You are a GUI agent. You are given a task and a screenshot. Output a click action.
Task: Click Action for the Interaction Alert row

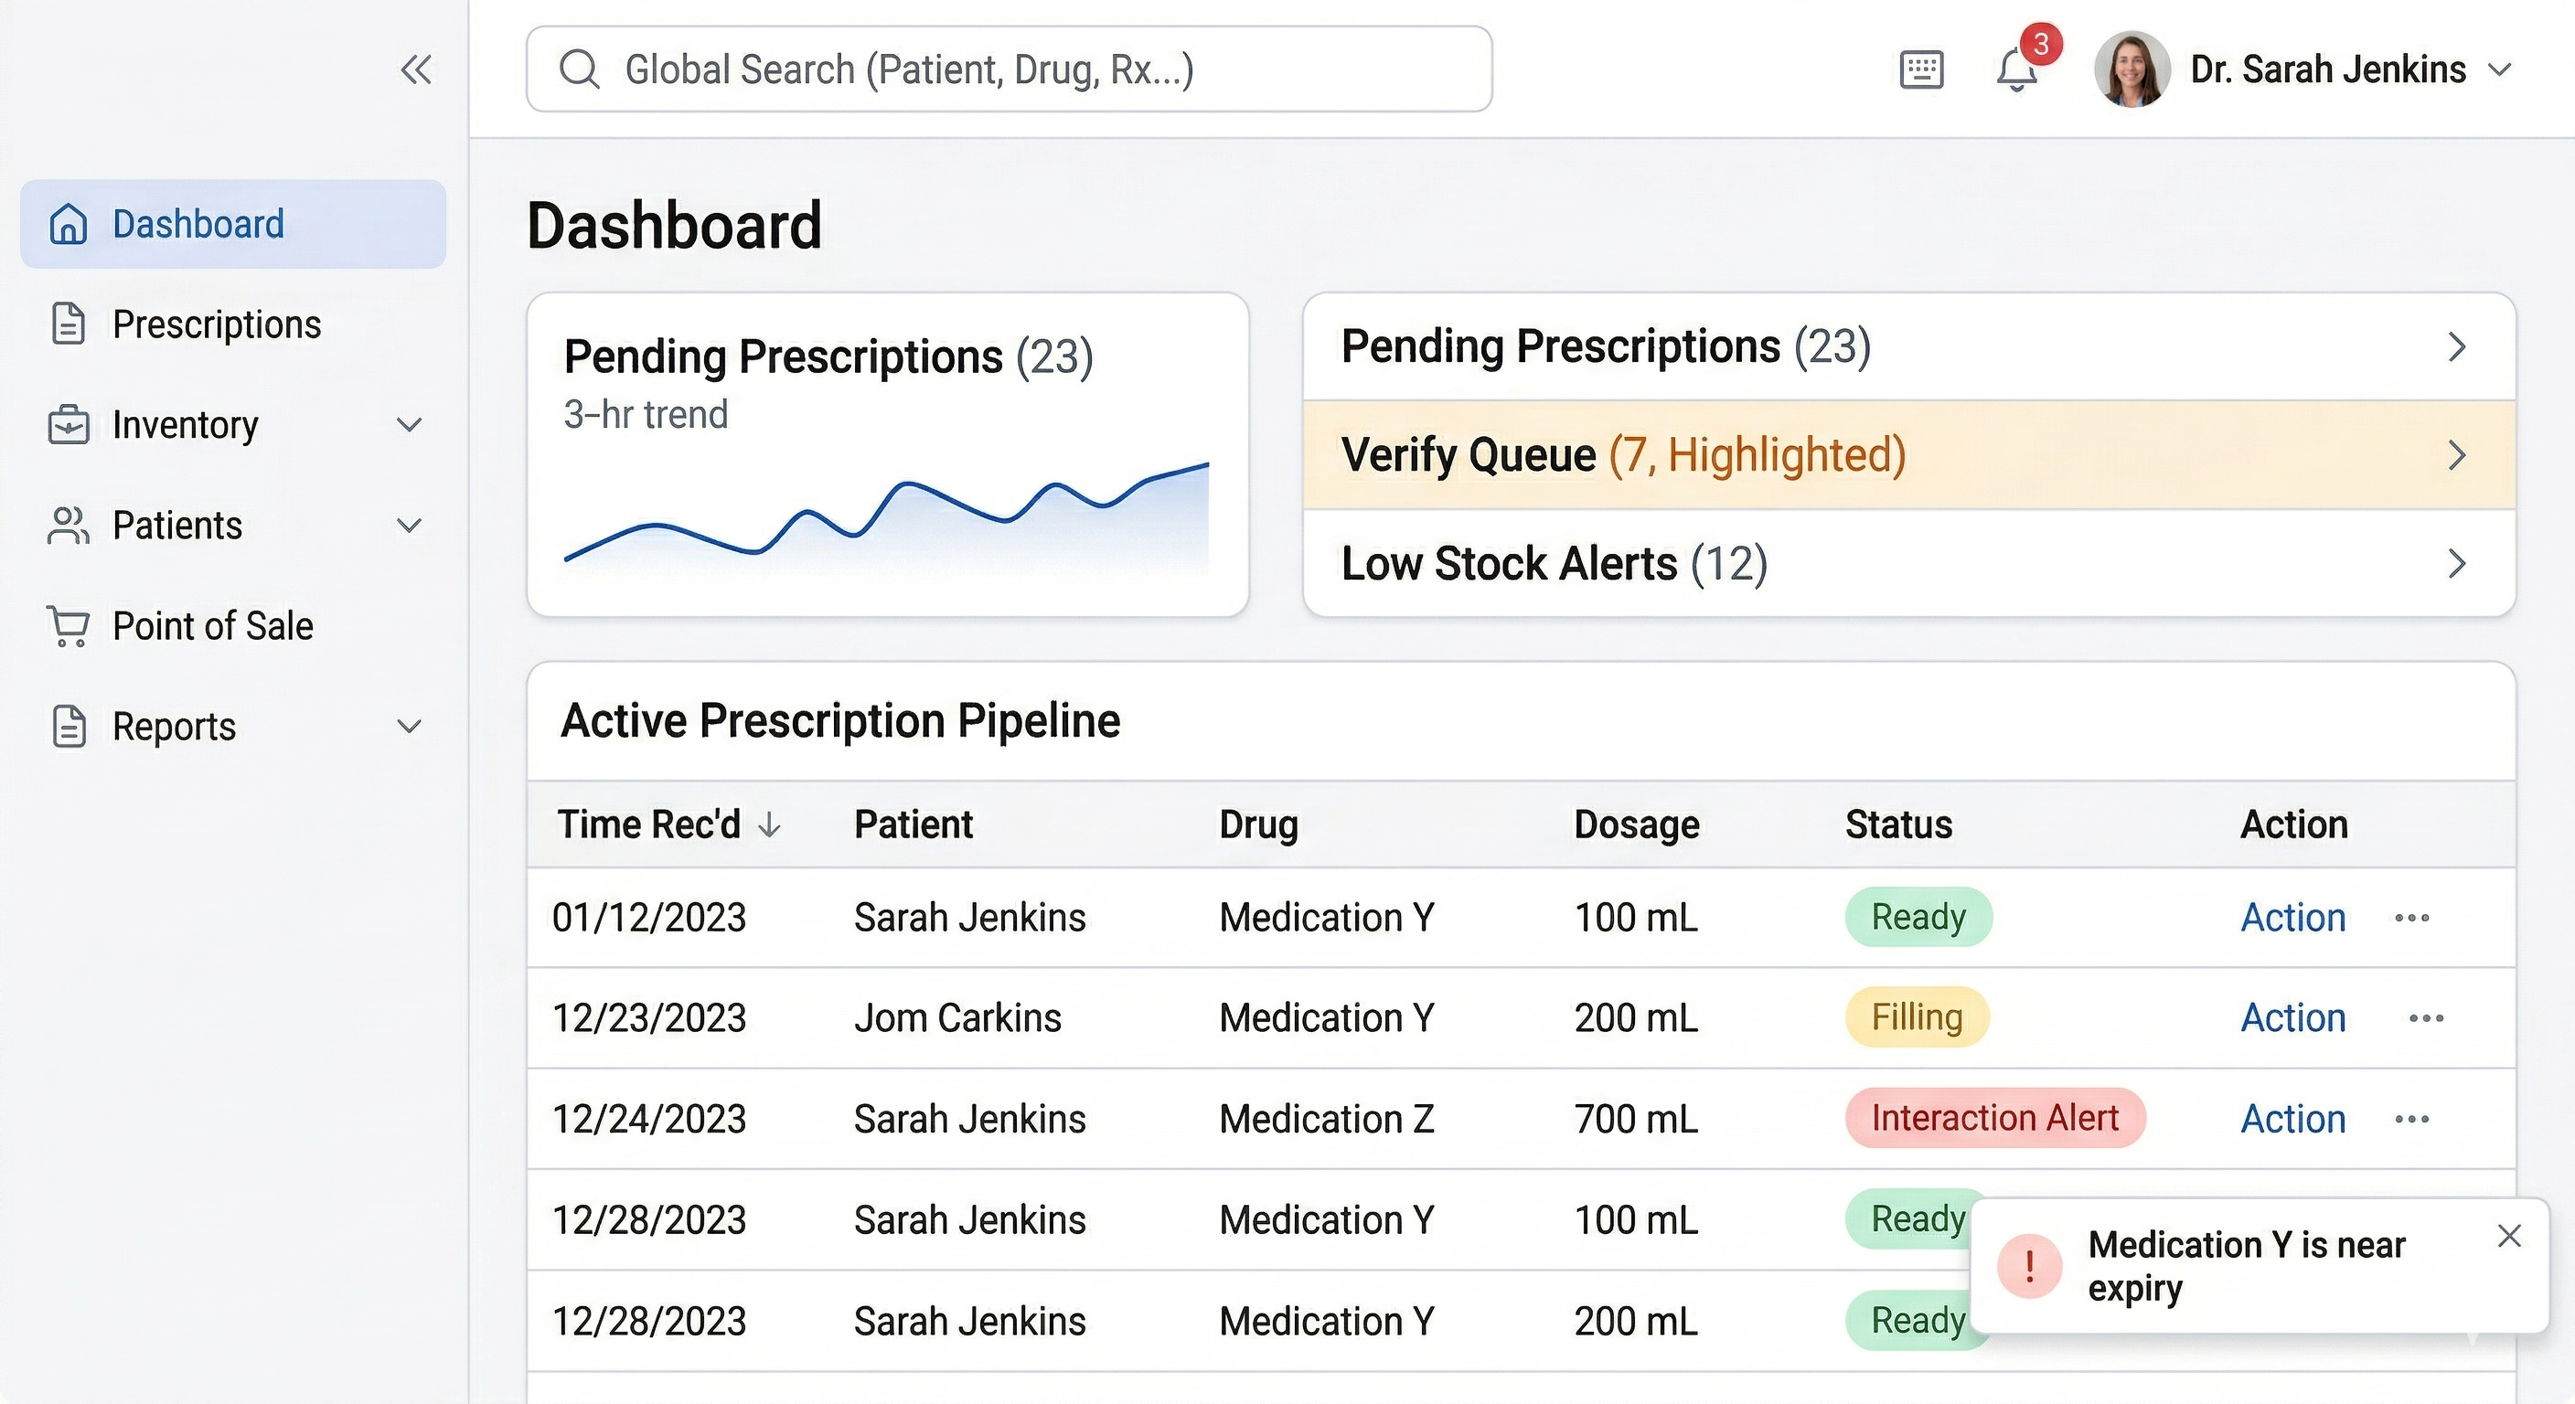point(2292,1118)
